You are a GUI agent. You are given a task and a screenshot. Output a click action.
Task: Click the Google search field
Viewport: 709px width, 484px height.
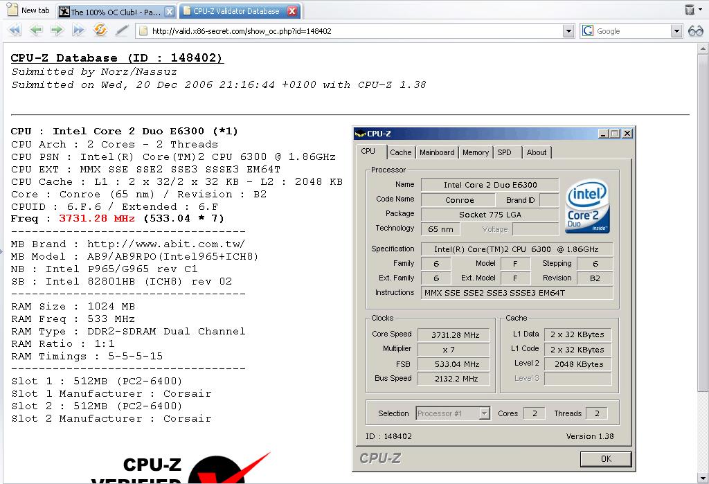point(633,31)
